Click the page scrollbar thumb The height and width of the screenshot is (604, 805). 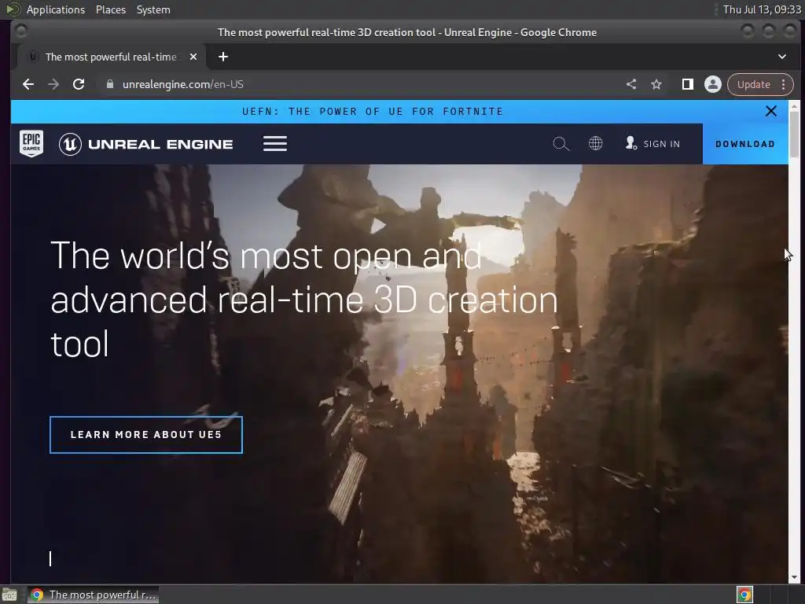[794, 134]
